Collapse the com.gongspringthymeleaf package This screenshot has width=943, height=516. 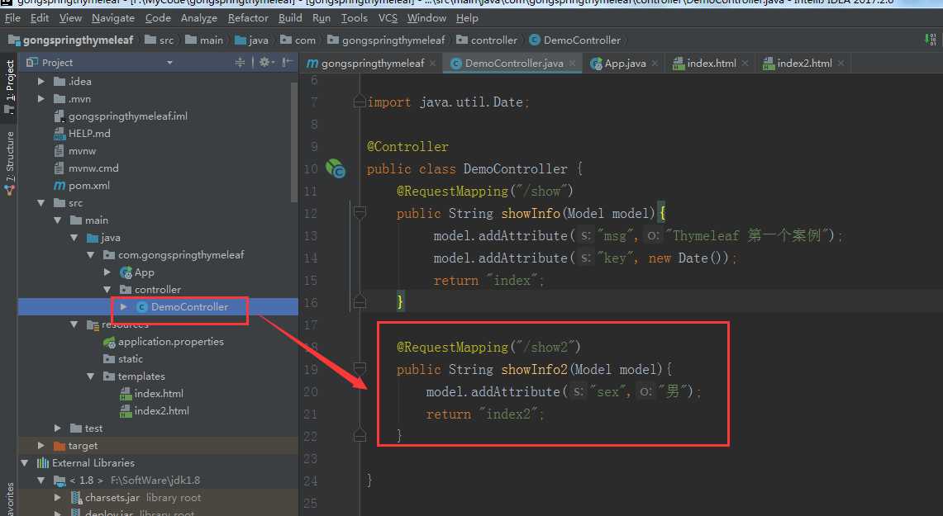tap(91, 255)
